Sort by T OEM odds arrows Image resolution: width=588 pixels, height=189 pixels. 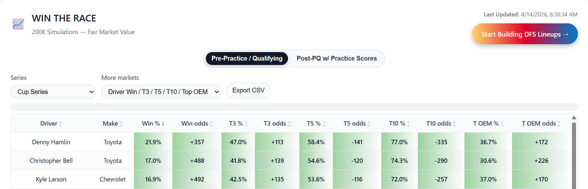point(559,124)
